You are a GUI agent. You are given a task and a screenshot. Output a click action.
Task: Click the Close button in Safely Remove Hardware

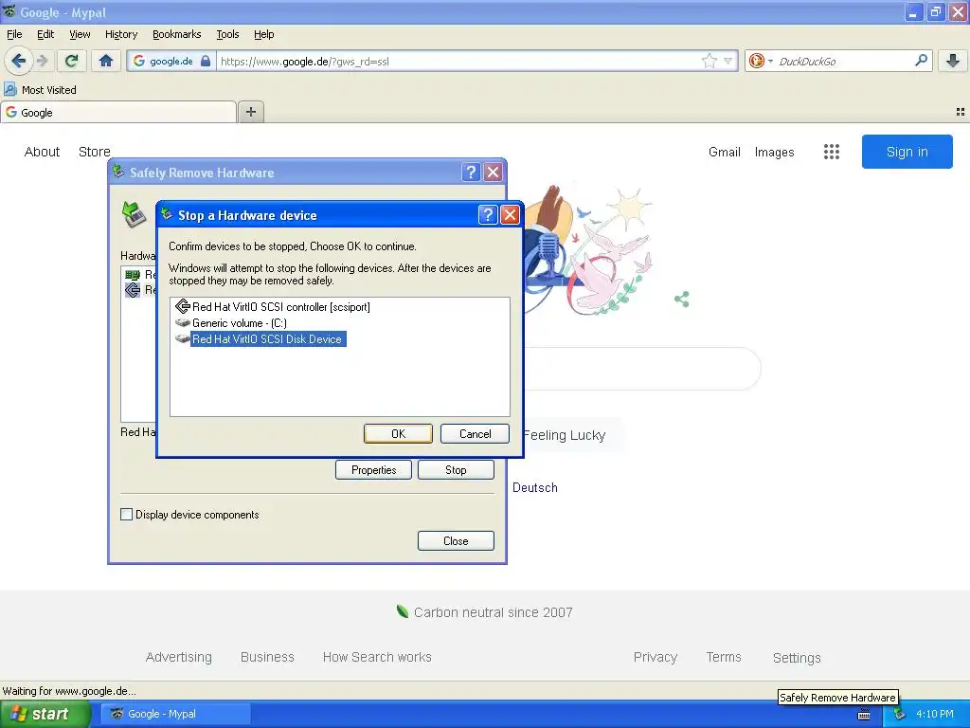tap(456, 541)
